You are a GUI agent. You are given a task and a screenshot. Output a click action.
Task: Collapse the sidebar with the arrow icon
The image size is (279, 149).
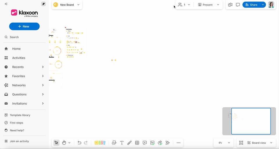coord(6,4)
